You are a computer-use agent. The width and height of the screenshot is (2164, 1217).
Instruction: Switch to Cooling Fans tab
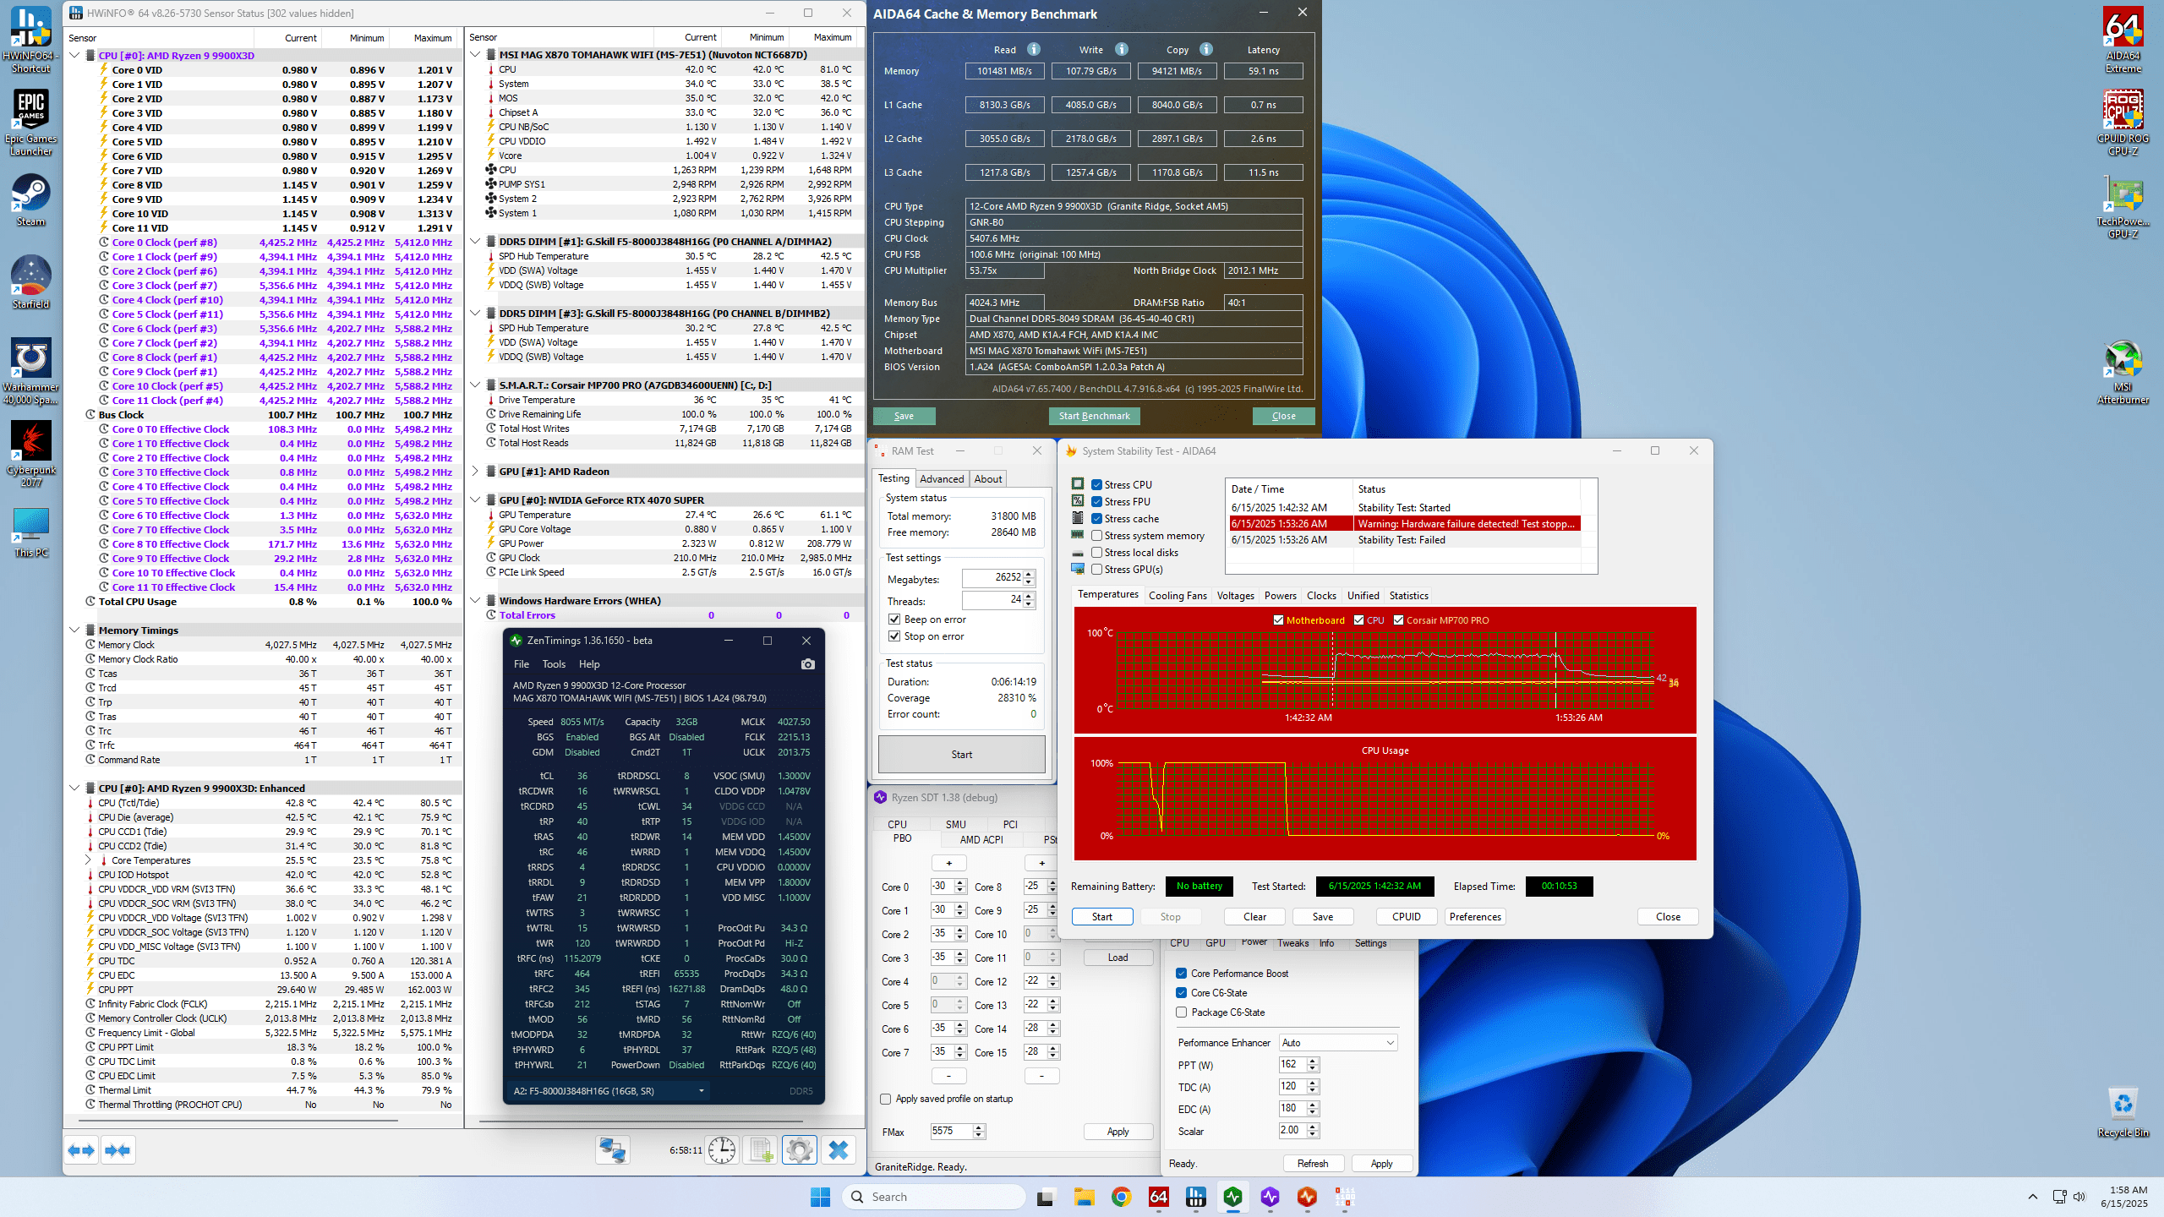(x=1178, y=596)
